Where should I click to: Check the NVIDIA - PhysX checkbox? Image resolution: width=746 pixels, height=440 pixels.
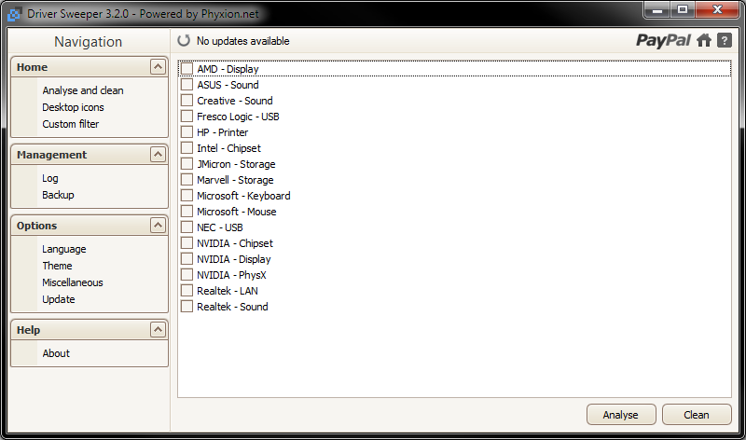[187, 275]
